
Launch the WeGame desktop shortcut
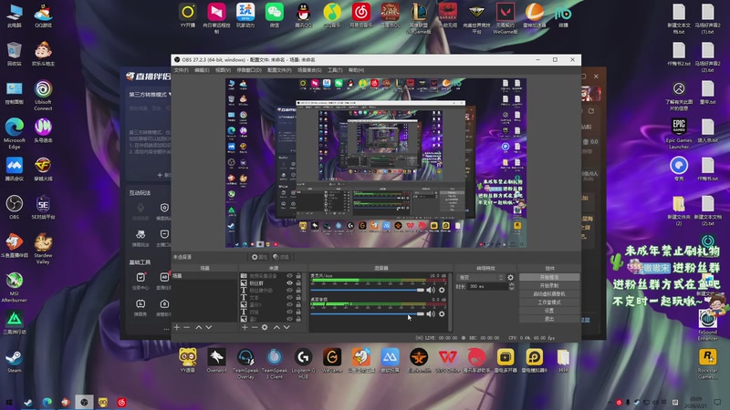click(332, 361)
